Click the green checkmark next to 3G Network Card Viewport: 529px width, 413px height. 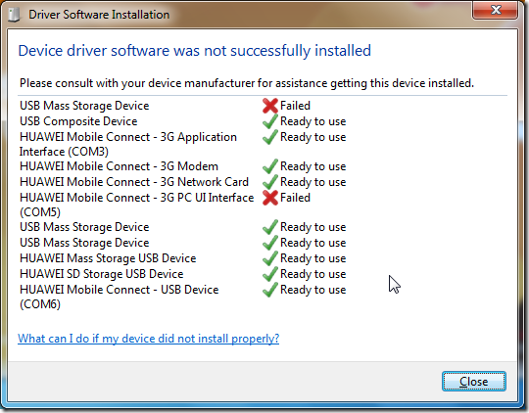pos(270,182)
